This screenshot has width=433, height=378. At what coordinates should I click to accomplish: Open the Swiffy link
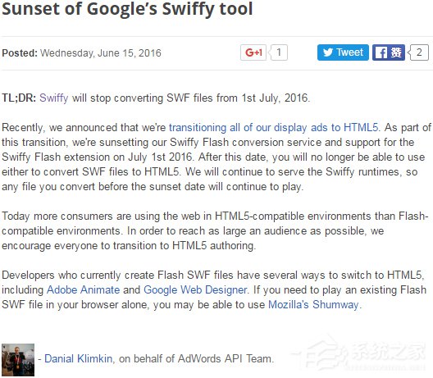54,98
